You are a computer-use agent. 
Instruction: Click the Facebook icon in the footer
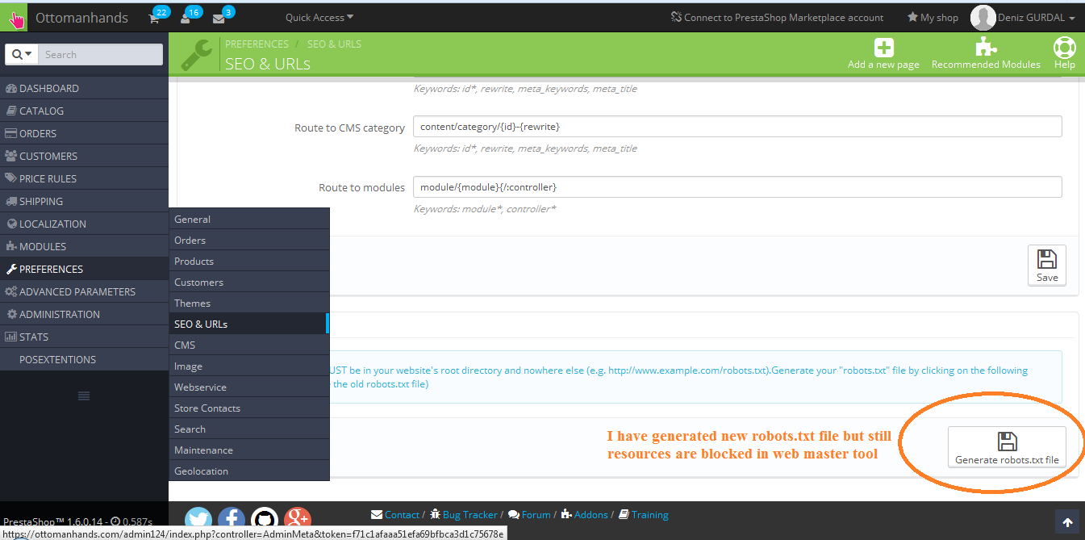(x=232, y=521)
